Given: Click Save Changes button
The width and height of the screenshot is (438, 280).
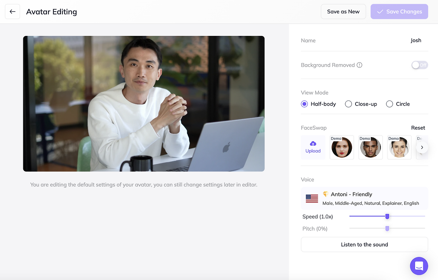Looking at the screenshot, I should pyautogui.click(x=399, y=12).
